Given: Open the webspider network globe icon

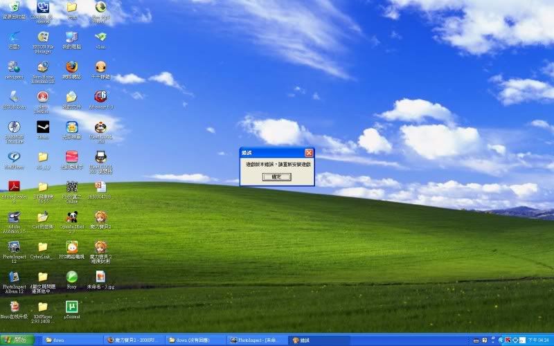Looking at the screenshot, I should pos(14,70).
